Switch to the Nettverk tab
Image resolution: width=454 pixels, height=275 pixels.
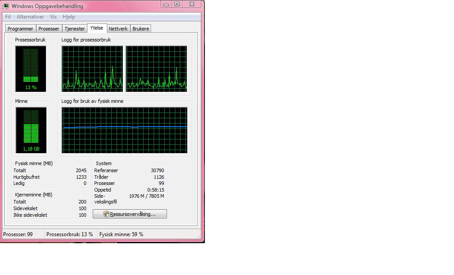tap(118, 29)
